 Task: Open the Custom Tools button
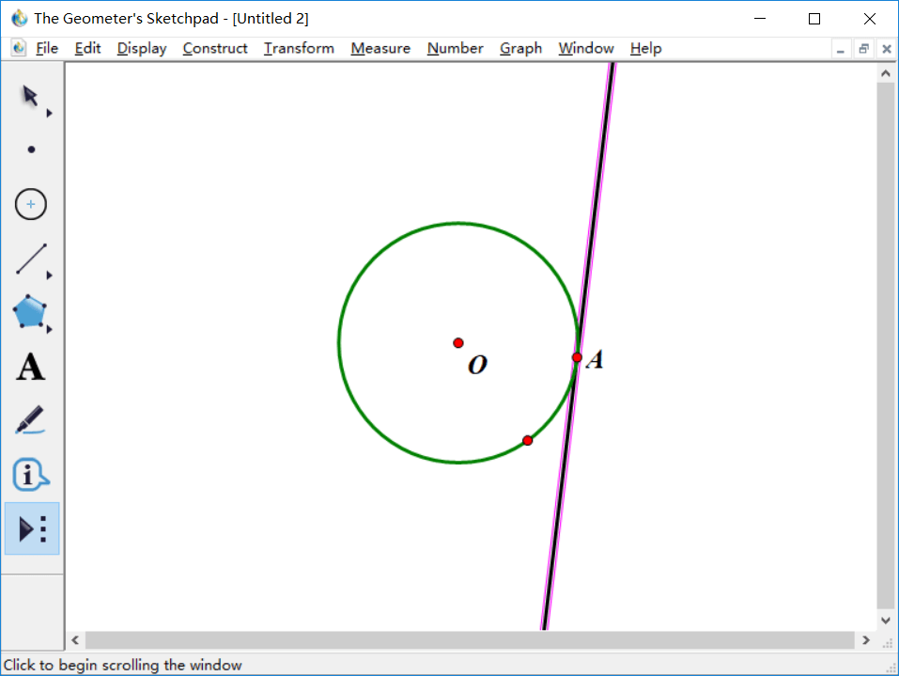32,528
